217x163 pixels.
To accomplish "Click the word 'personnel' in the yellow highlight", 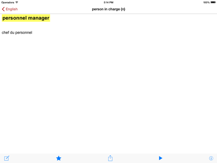I will 14,18.
